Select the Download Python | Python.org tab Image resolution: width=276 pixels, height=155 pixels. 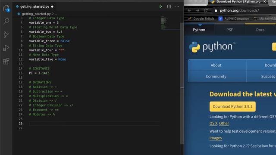click(238, 2)
